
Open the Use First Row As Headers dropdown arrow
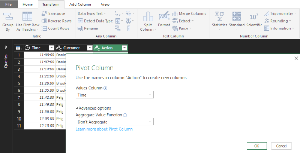[x=38, y=30]
